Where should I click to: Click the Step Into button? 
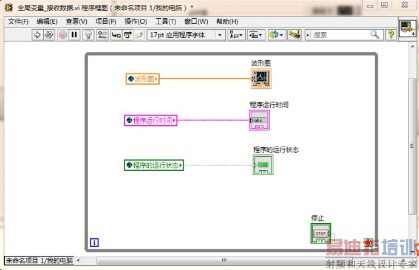[x=116, y=35]
